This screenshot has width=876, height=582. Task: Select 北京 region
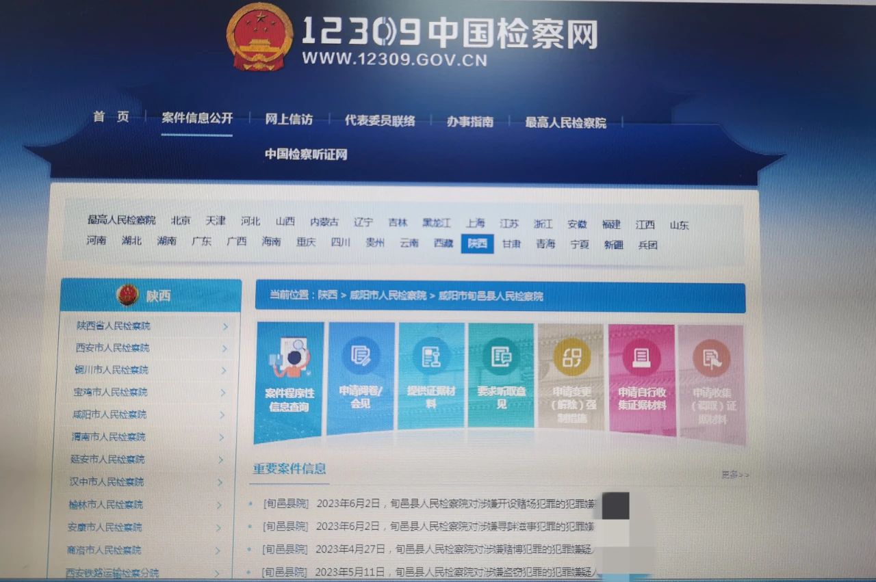click(181, 220)
